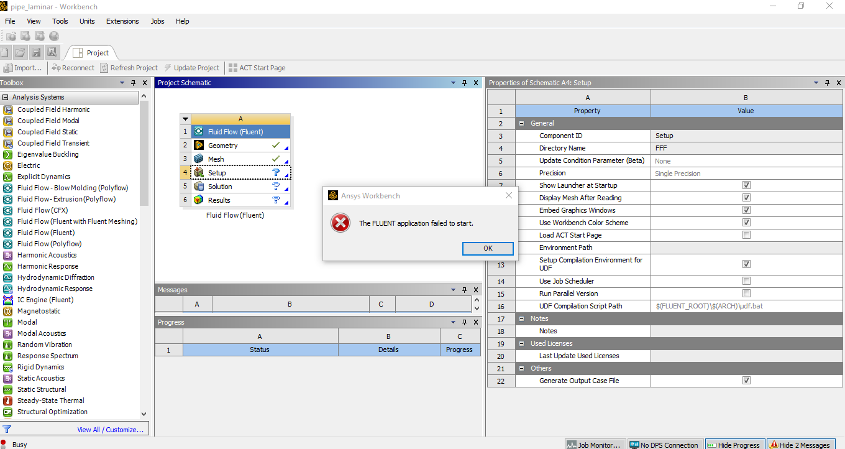This screenshot has height=449, width=845.
Task: Open the Messages panel dropdown arrow
Action: click(453, 290)
